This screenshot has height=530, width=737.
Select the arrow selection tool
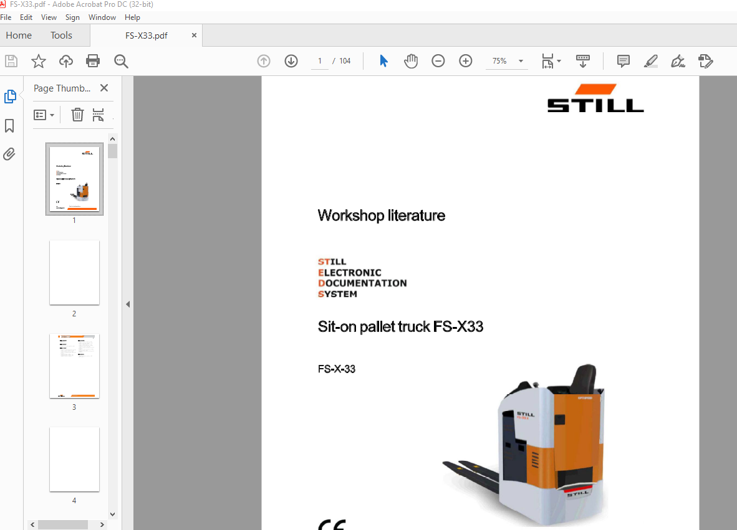click(x=383, y=61)
